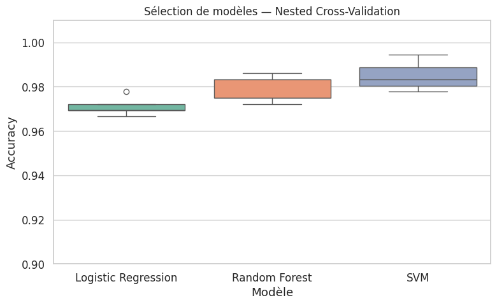Click the green Logistic Regression box
This screenshot has width=497, height=305.
126,107
